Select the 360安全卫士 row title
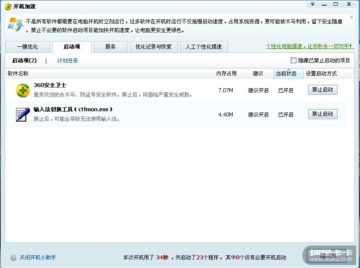Image resolution: width=360 pixels, height=268 pixels. pyautogui.click(x=50, y=85)
